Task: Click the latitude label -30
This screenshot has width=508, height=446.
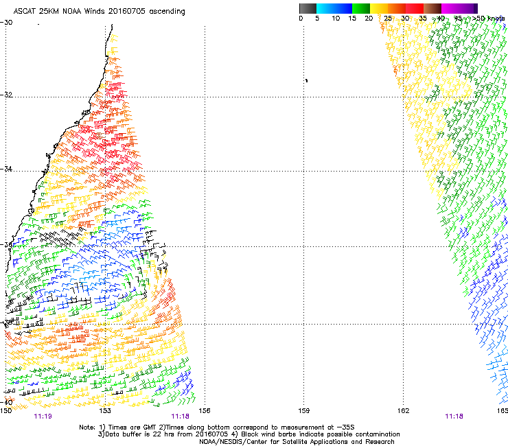Action: [6, 23]
